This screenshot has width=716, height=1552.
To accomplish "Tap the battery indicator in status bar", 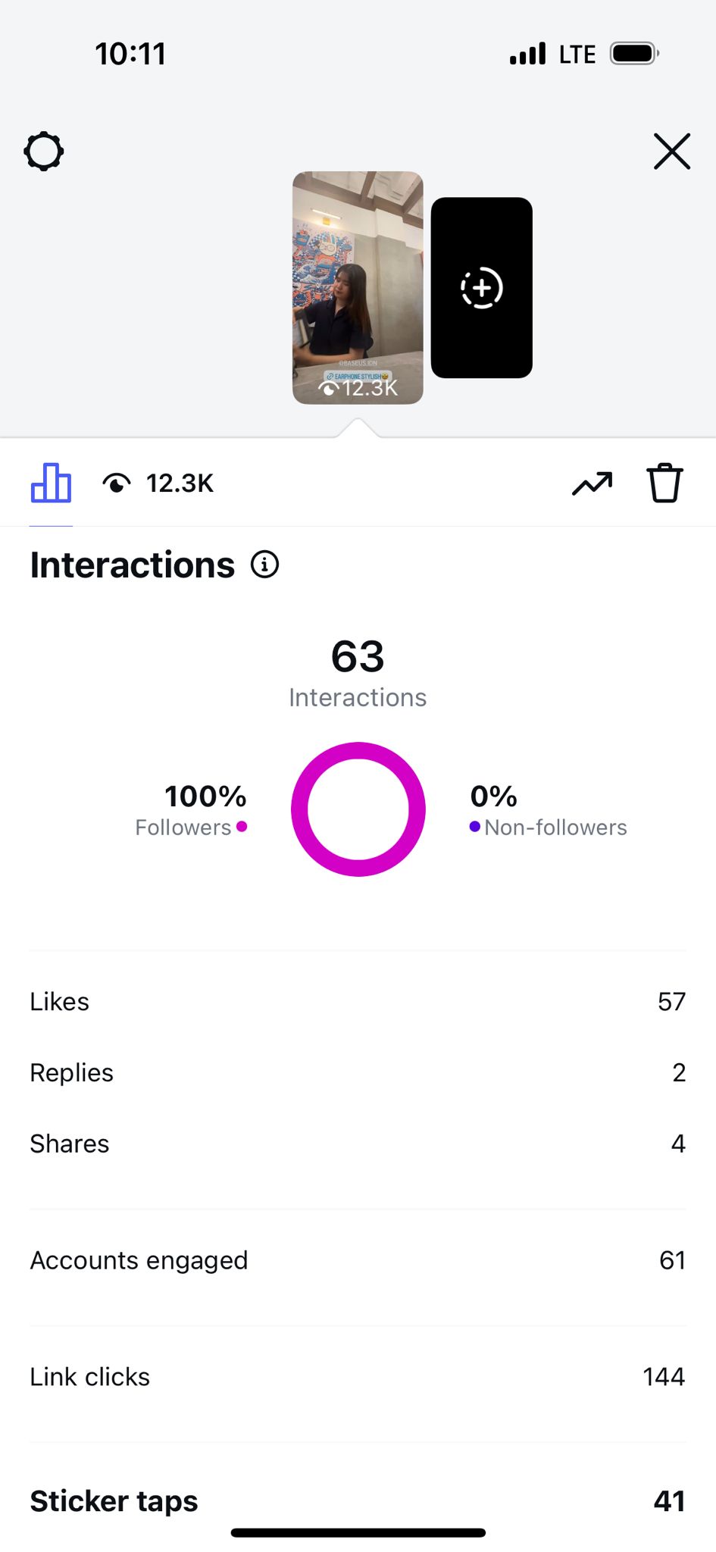I will [x=634, y=54].
